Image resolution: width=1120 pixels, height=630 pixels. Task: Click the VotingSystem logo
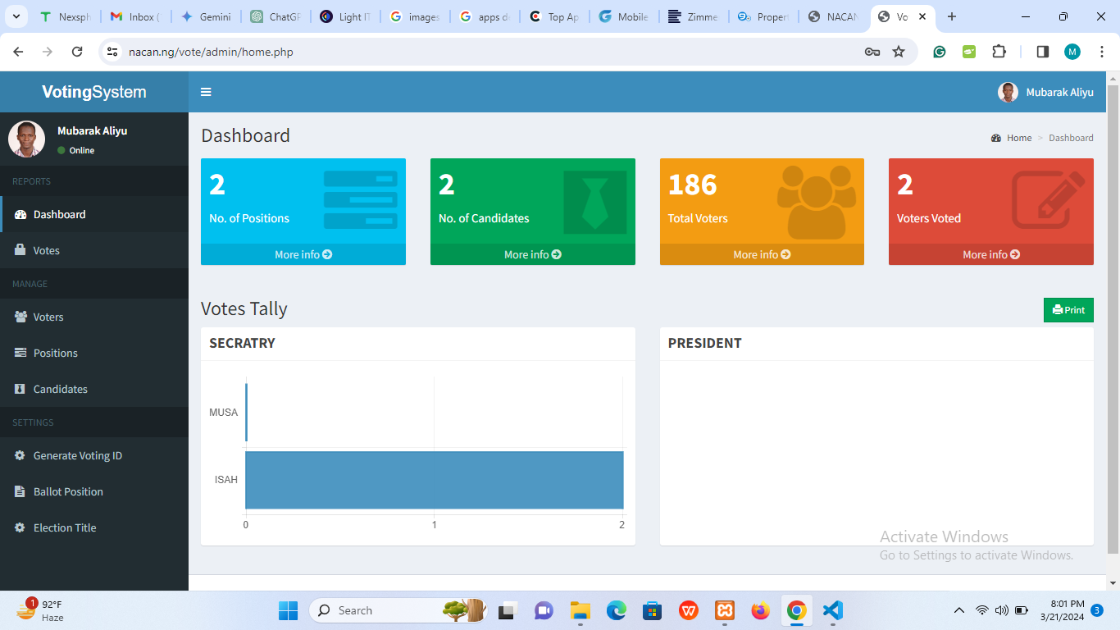[x=94, y=92]
